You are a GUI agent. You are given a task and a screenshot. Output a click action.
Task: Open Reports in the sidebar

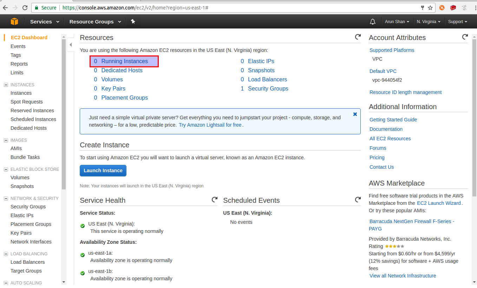tap(19, 64)
